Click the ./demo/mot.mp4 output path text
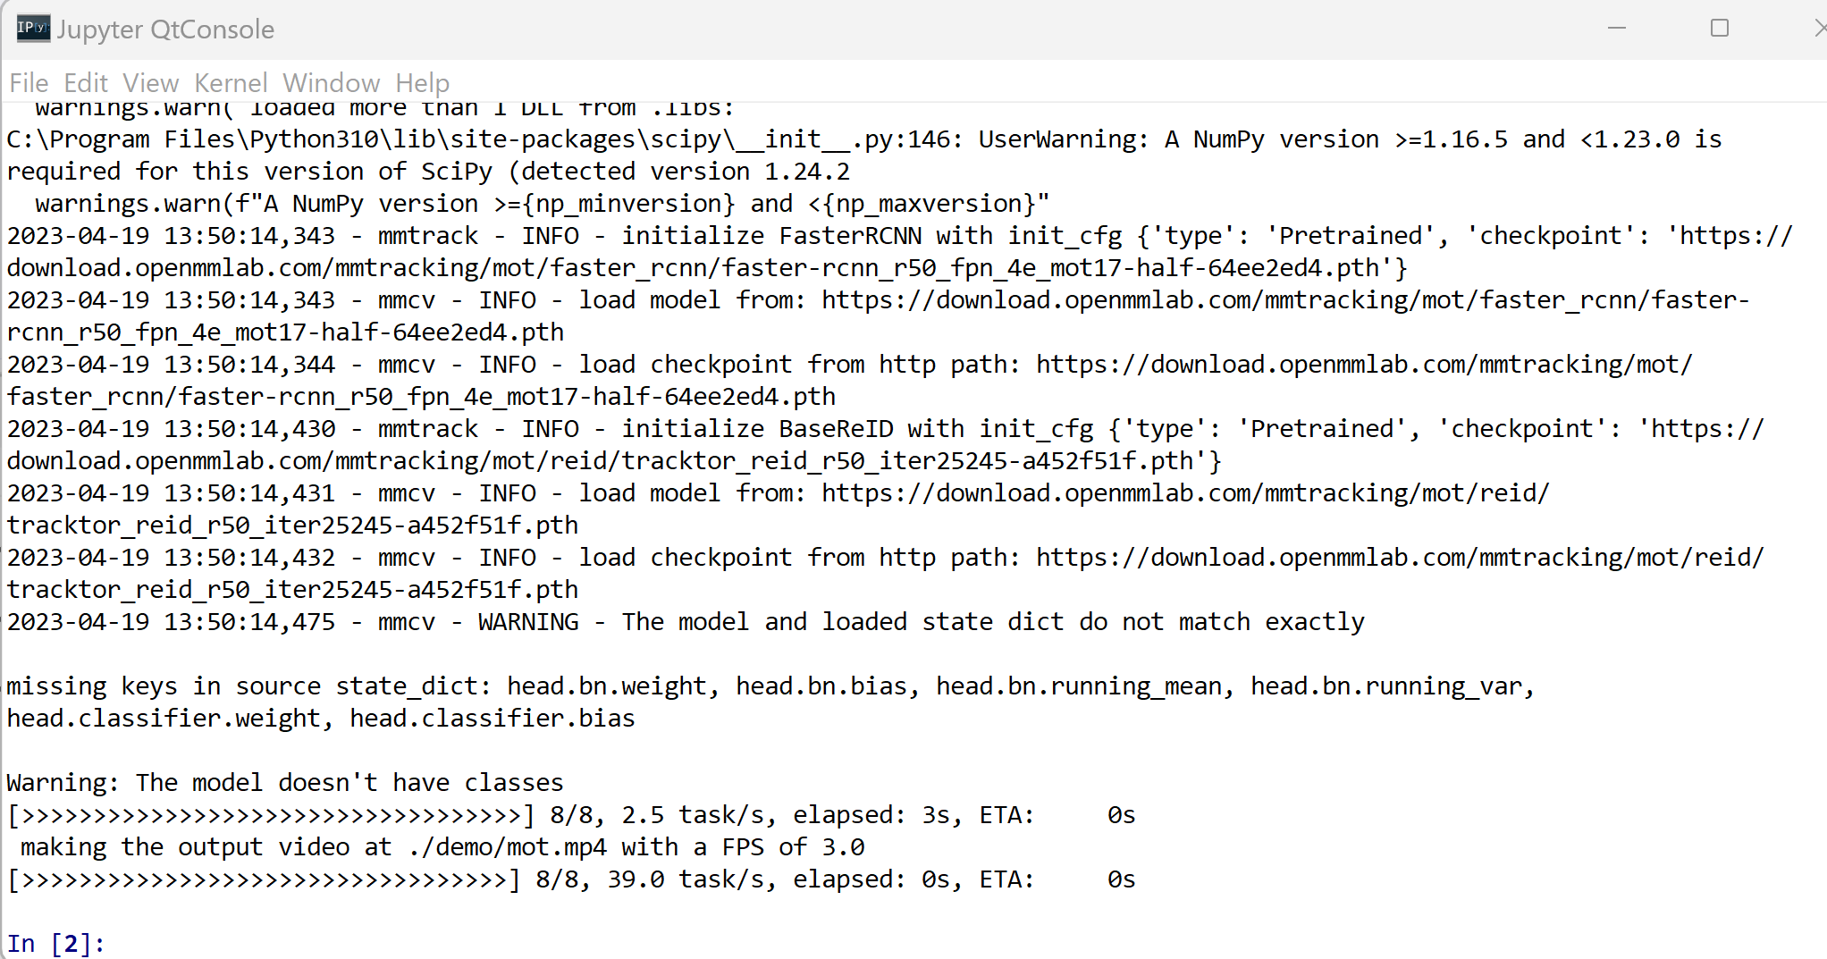This screenshot has width=1827, height=959. click(507, 847)
